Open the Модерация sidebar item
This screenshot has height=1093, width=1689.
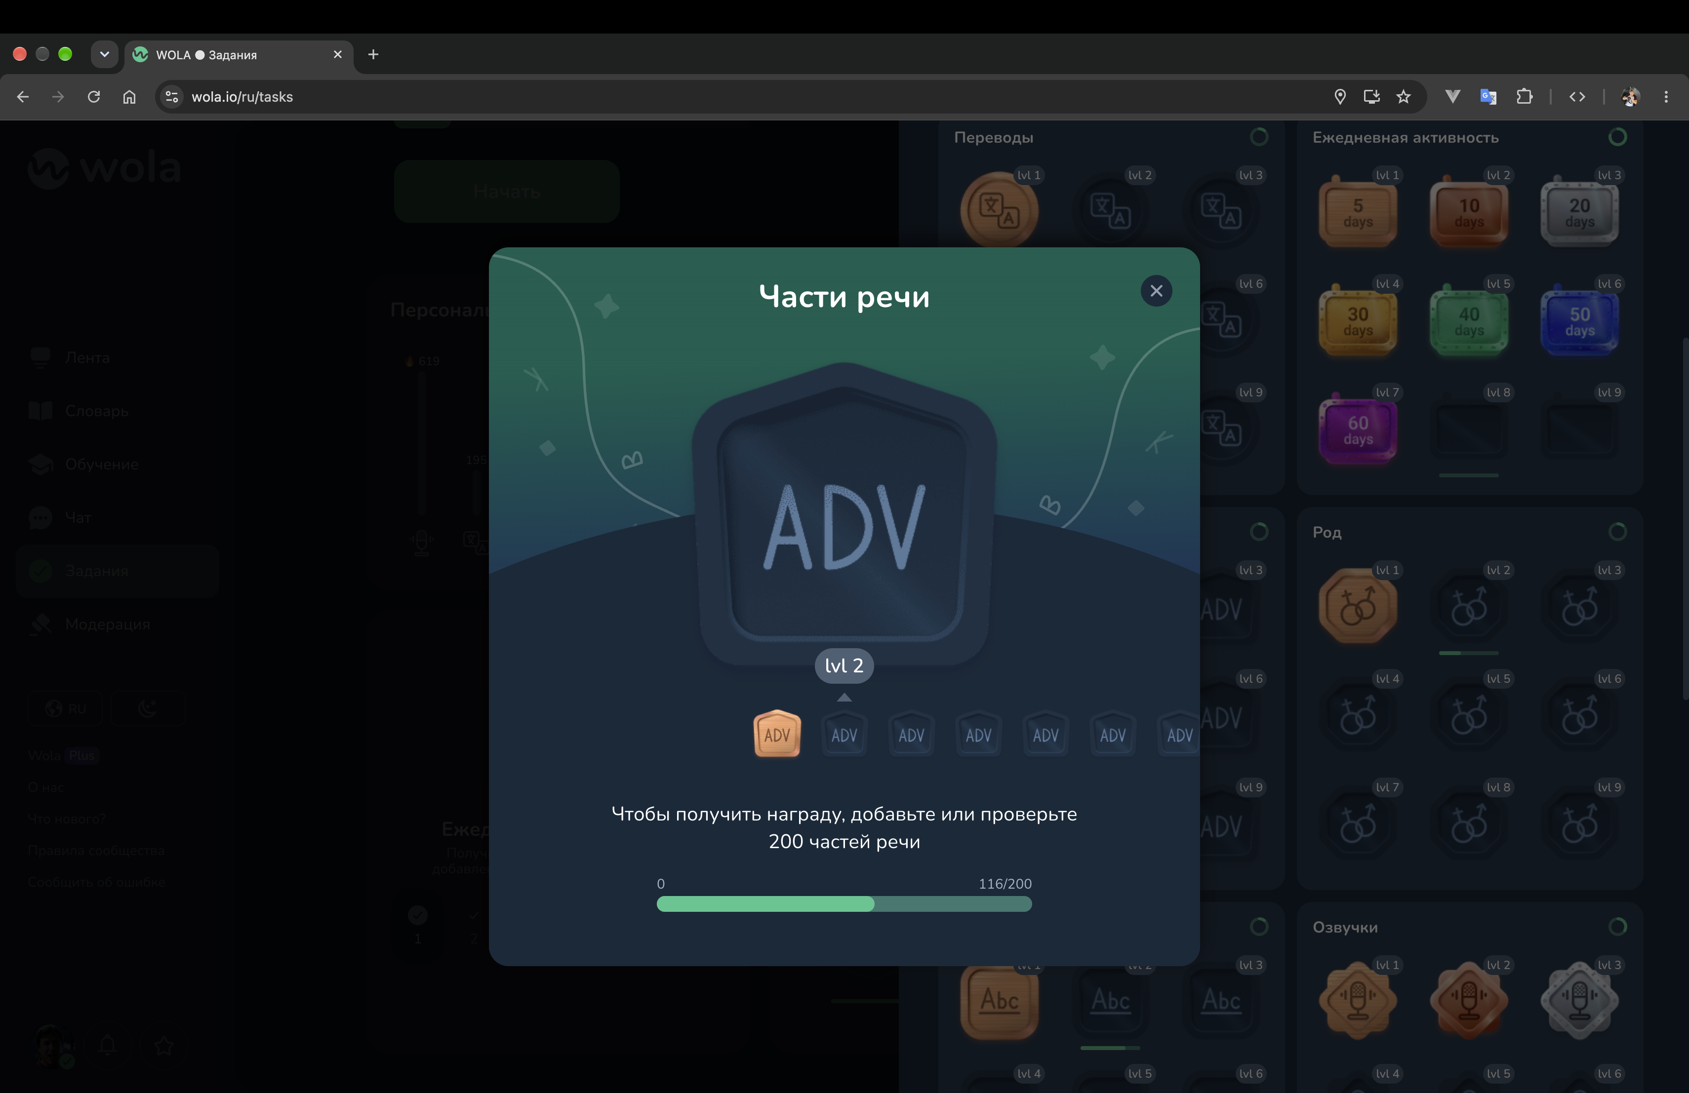117,624
